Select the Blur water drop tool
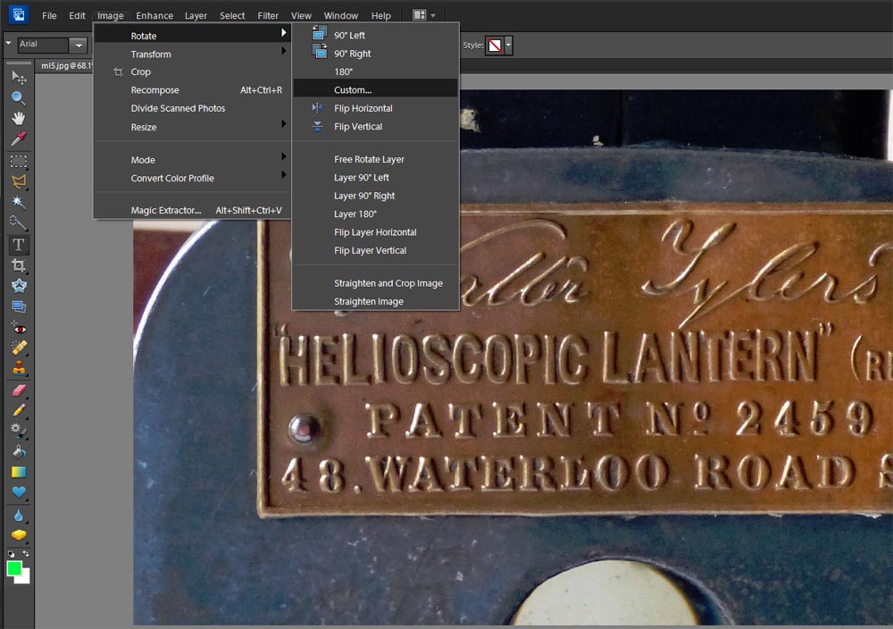 point(19,515)
